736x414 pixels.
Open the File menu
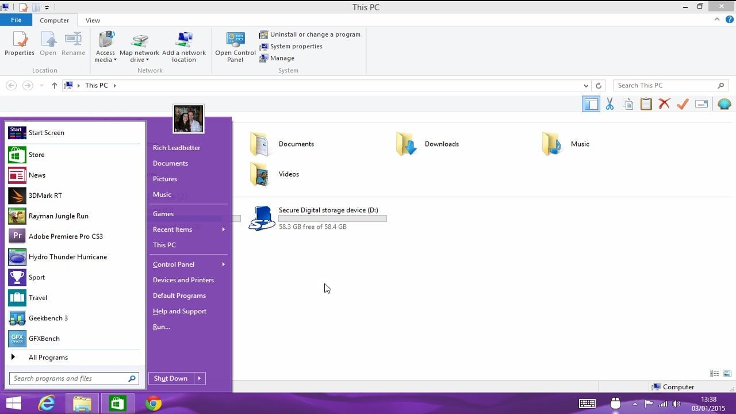coord(16,20)
